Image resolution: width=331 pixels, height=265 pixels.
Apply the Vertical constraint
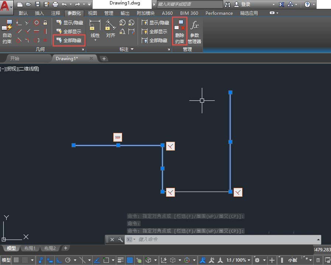pyautogui.click(x=45, y=31)
